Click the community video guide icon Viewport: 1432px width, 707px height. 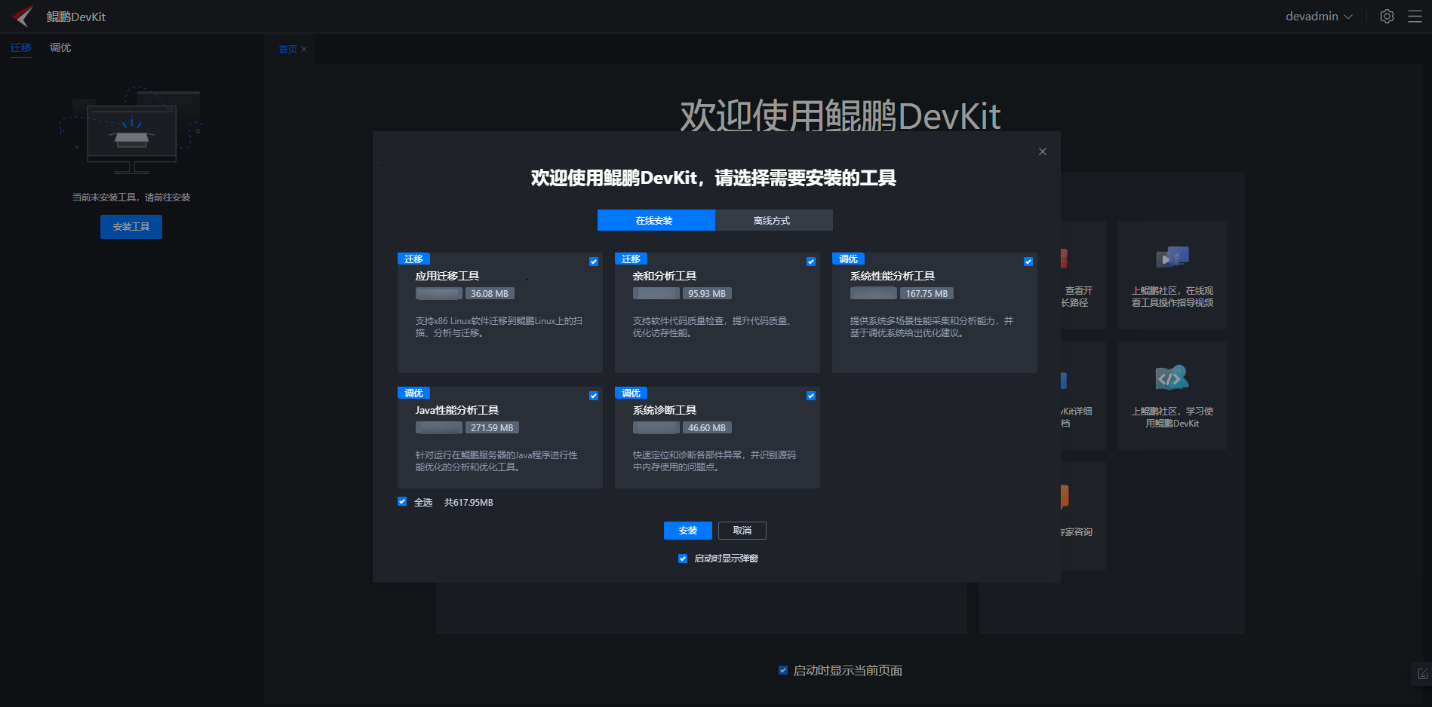(x=1172, y=257)
